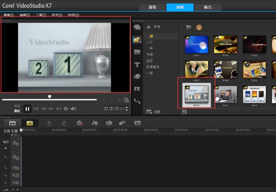This screenshot has height=192, width=276.
Task: Open the 設定(S) menu
Action: [x=57, y=15]
